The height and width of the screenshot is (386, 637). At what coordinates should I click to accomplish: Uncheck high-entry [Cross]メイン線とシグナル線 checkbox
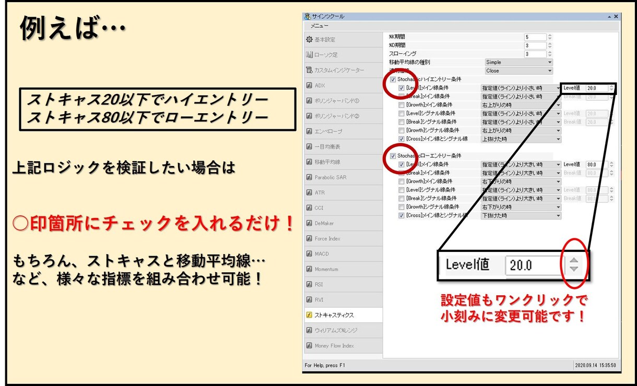pos(401,139)
